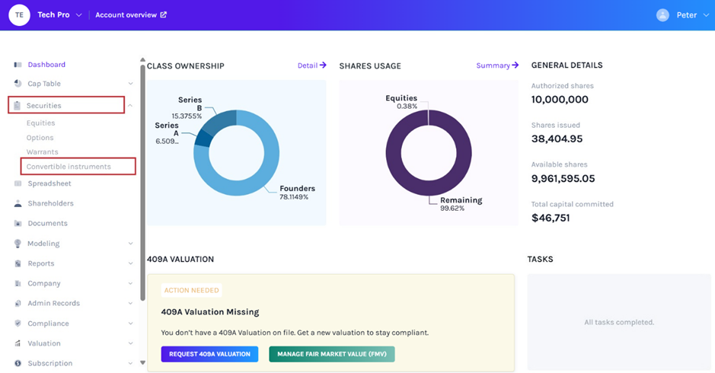This screenshot has width=715, height=373.
Task: Click the Compliance shield icon
Action: pos(18,324)
